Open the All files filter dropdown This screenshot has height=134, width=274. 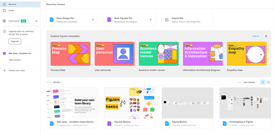pyautogui.click(x=58, y=82)
